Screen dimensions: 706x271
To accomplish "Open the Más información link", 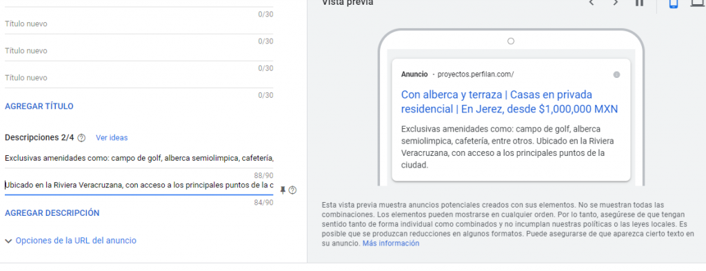I will click(391, 243).
